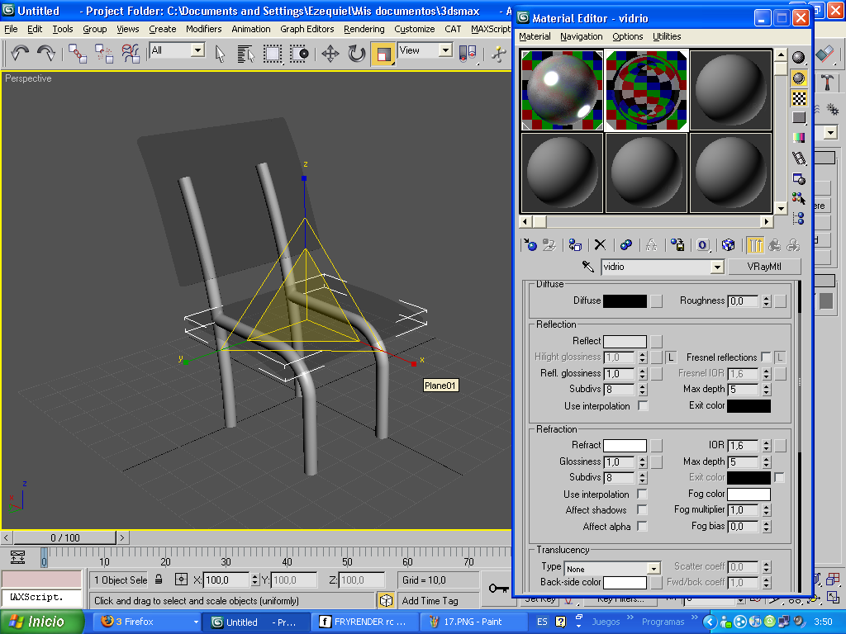Open Translucency Type None dropdown
This screenshot has width=846, height=634.
654,568
